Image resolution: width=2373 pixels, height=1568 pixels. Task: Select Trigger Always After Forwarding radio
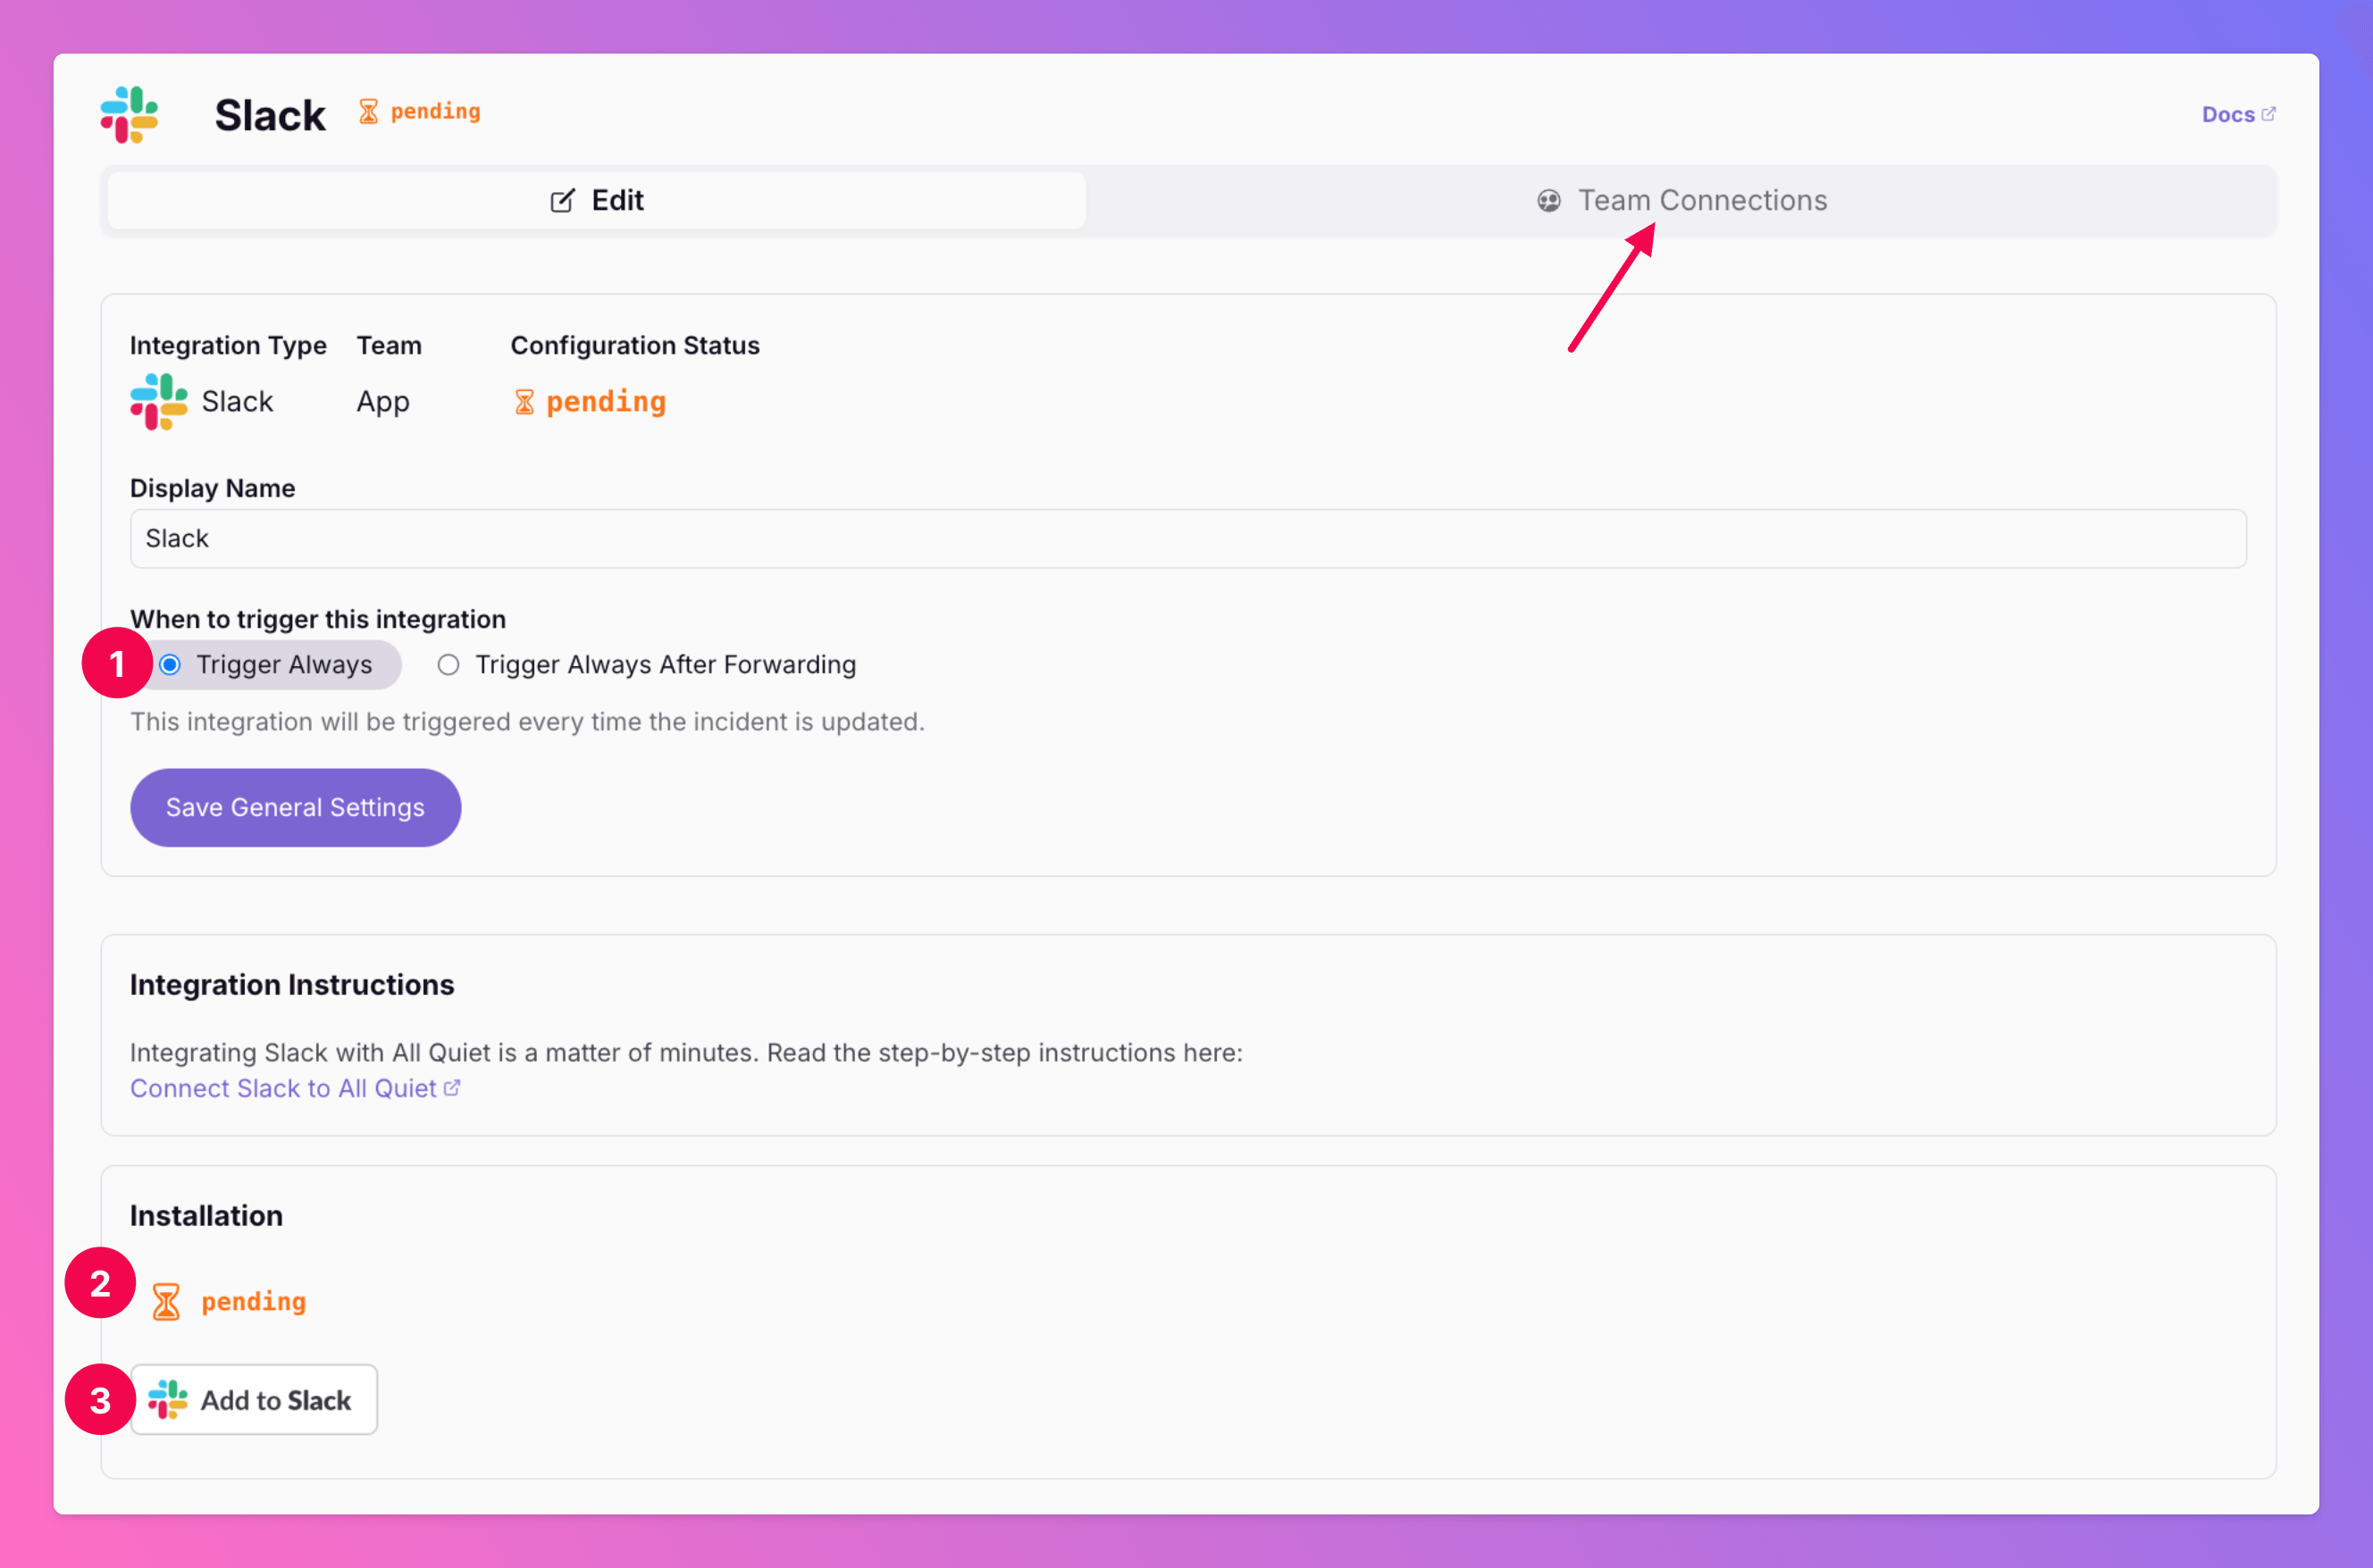tap(449, 665)
